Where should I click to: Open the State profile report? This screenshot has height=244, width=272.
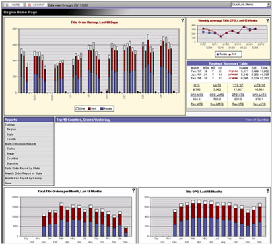coord(10,134)
